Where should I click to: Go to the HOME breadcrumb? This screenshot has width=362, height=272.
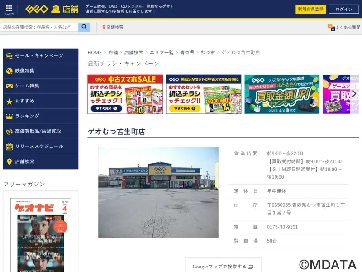point(95,53)
